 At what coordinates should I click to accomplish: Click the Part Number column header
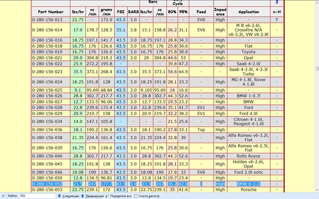coord(51,12)
